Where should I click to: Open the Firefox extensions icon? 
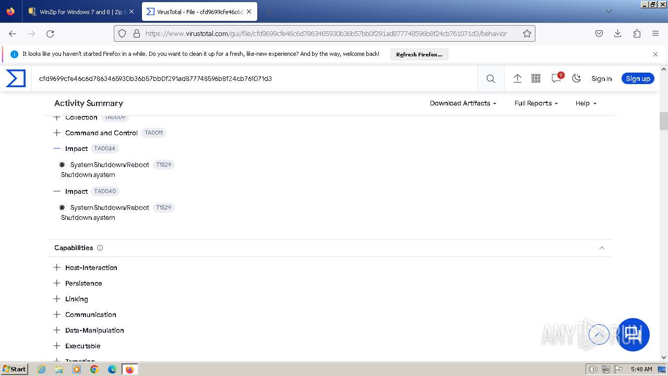coord(637,33)
